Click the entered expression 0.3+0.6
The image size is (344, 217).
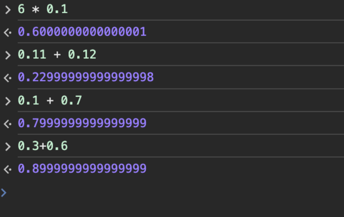[x=42, y=146]
